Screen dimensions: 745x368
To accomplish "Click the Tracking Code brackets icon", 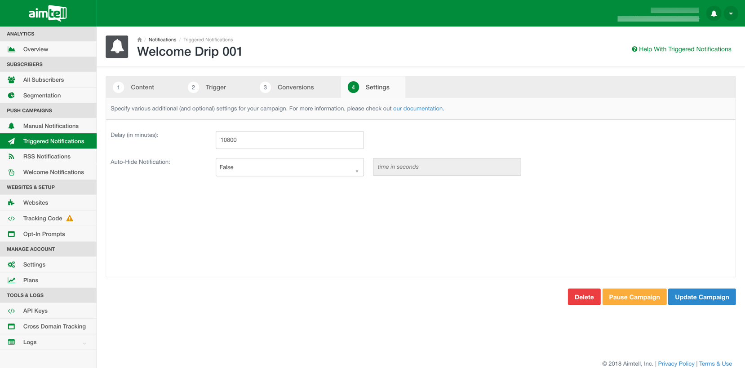I will 11,219.
